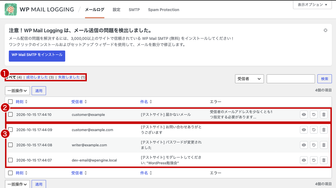Click subject containing "WordPress勉強会"

[x=171, y=160]
